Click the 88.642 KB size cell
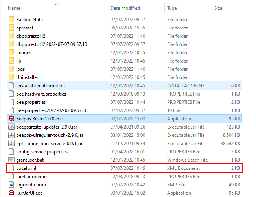The height and width of the screenshot is (197, 256). tap(230, 144)
